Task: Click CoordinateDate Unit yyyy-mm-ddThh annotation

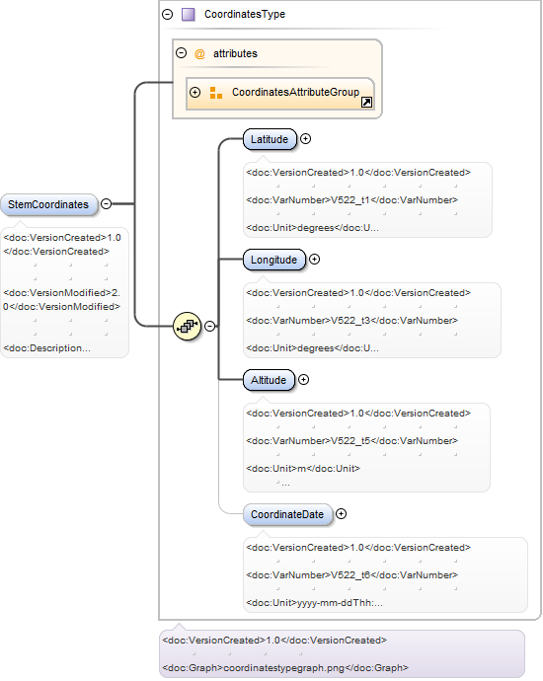Action: [x=315, y=603]
